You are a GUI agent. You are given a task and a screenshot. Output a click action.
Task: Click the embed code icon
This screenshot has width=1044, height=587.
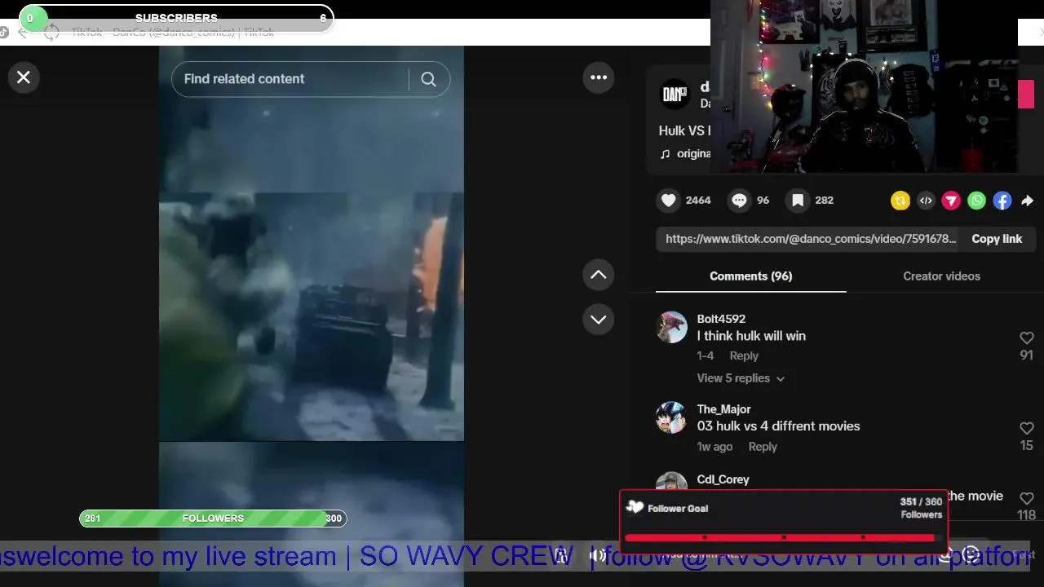click(926, 201)
